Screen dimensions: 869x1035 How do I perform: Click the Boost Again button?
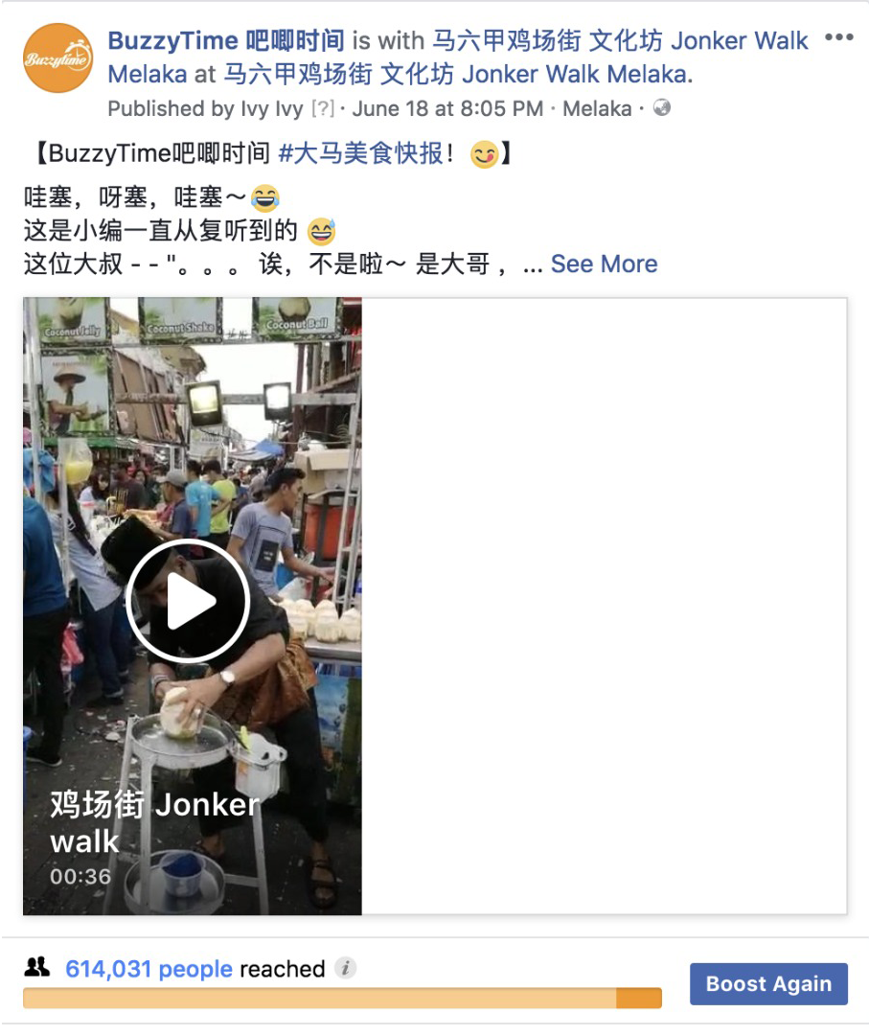pos(768,983)
